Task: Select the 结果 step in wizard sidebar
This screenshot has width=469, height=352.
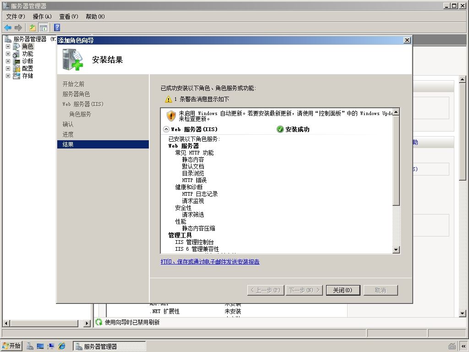Action: point(103,144)
